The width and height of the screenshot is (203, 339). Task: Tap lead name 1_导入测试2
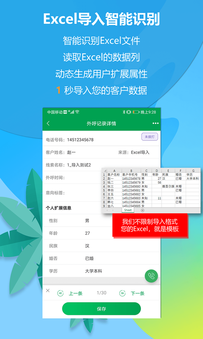(79, 165)
